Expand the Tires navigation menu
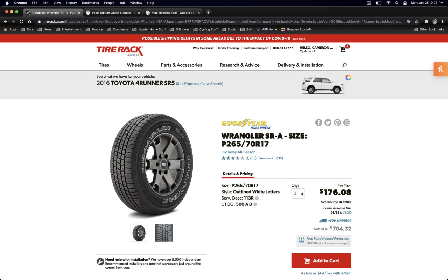The width and height of the screenshot is (448, 280). tap(104, 65)
